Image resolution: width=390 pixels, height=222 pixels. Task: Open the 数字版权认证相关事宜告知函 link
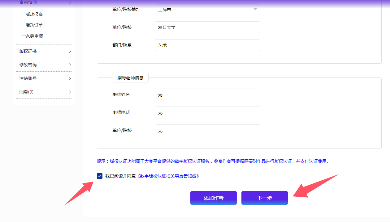click(x=168, y=176)
